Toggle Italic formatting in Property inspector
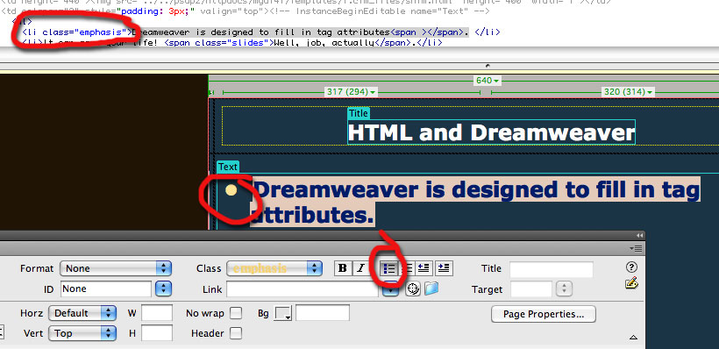The image size is (719, 349). click(361, 268)
